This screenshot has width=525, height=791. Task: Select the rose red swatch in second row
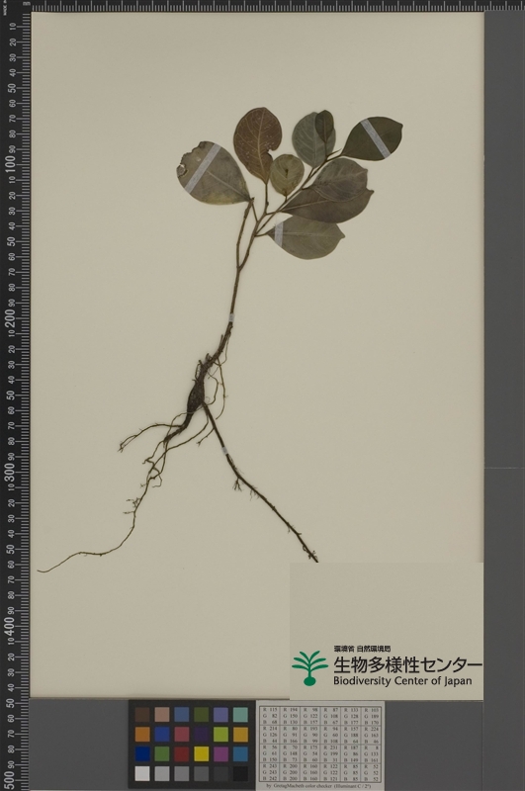[182, 734]
